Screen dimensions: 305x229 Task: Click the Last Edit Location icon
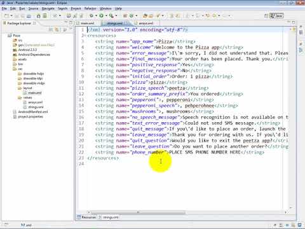point(208,16)
